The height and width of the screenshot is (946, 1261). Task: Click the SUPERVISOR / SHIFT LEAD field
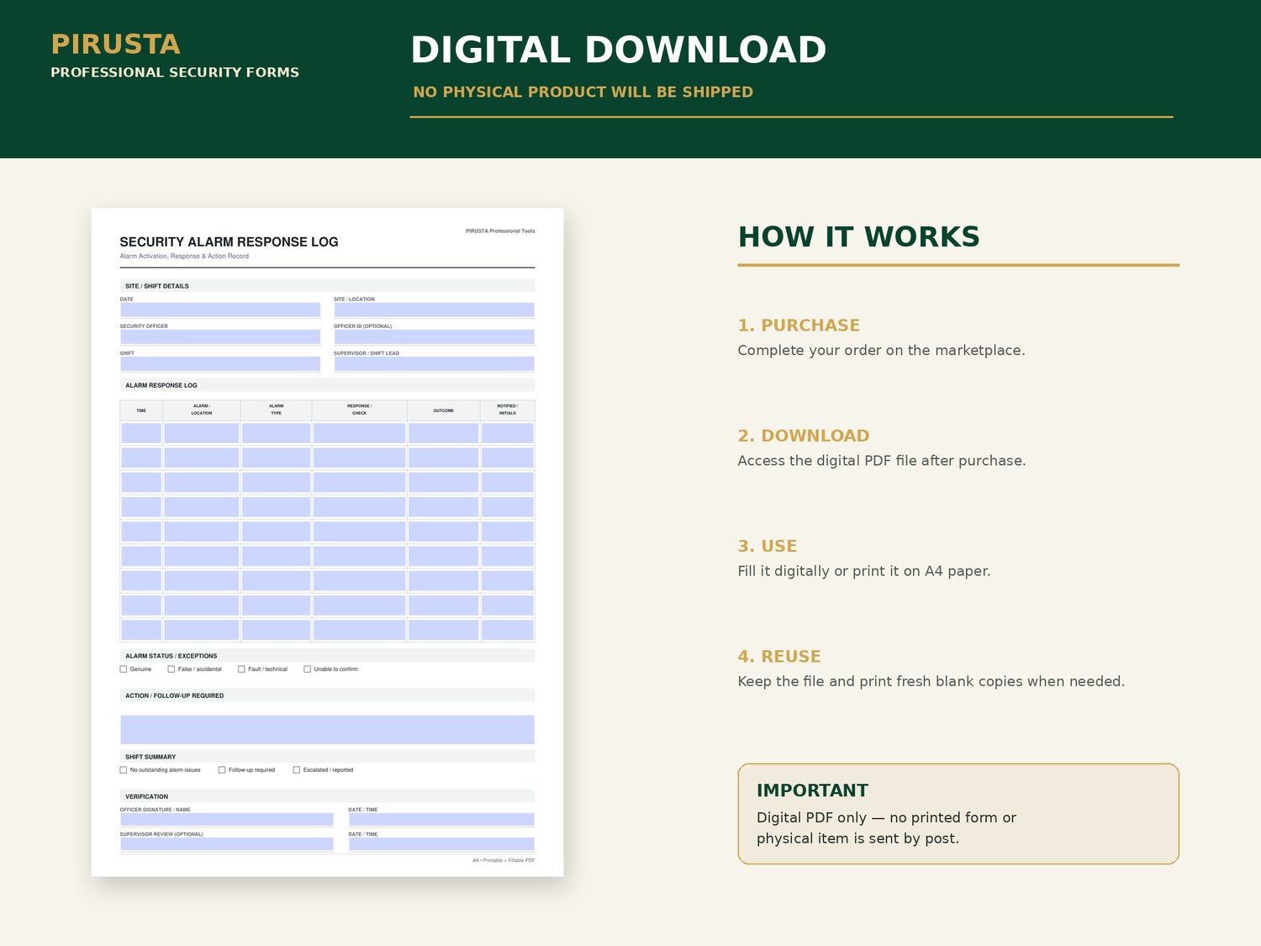pos(434,364)
